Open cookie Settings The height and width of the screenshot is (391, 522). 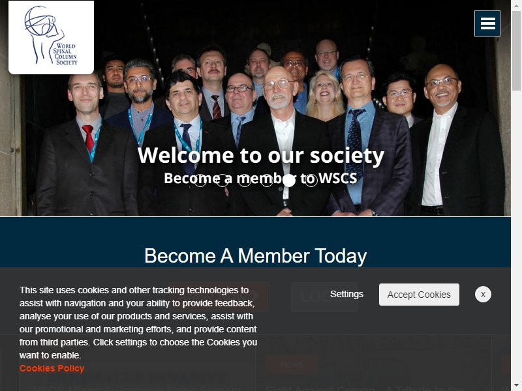346,295
